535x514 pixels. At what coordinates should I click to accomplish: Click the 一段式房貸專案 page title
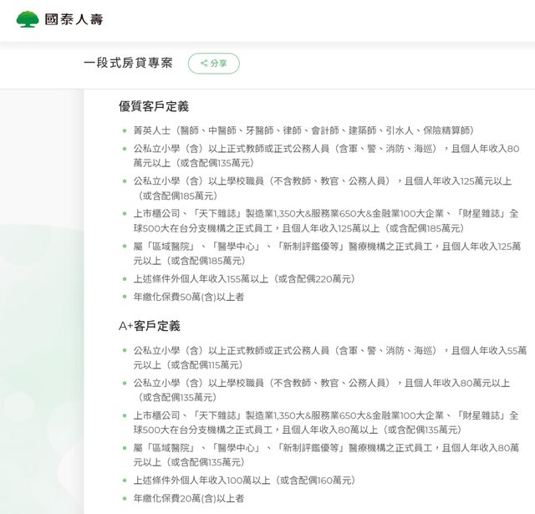point(128,64)
